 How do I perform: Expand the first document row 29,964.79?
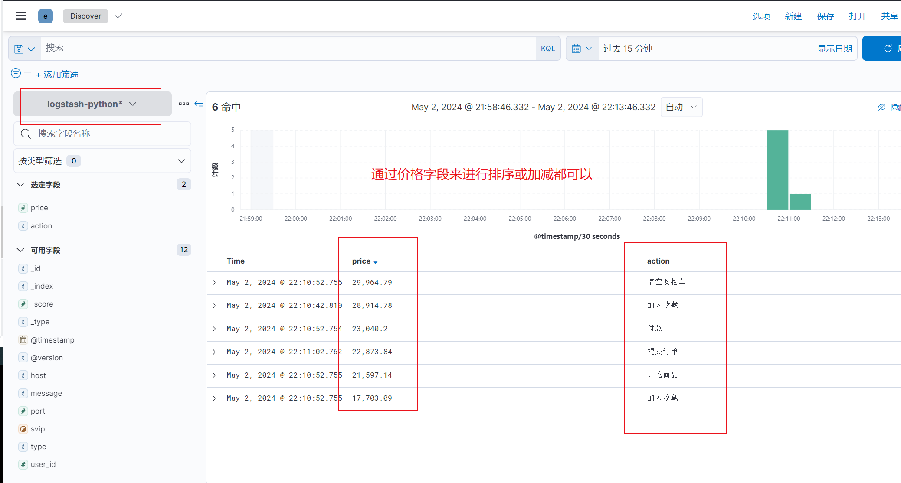point(214,282)
